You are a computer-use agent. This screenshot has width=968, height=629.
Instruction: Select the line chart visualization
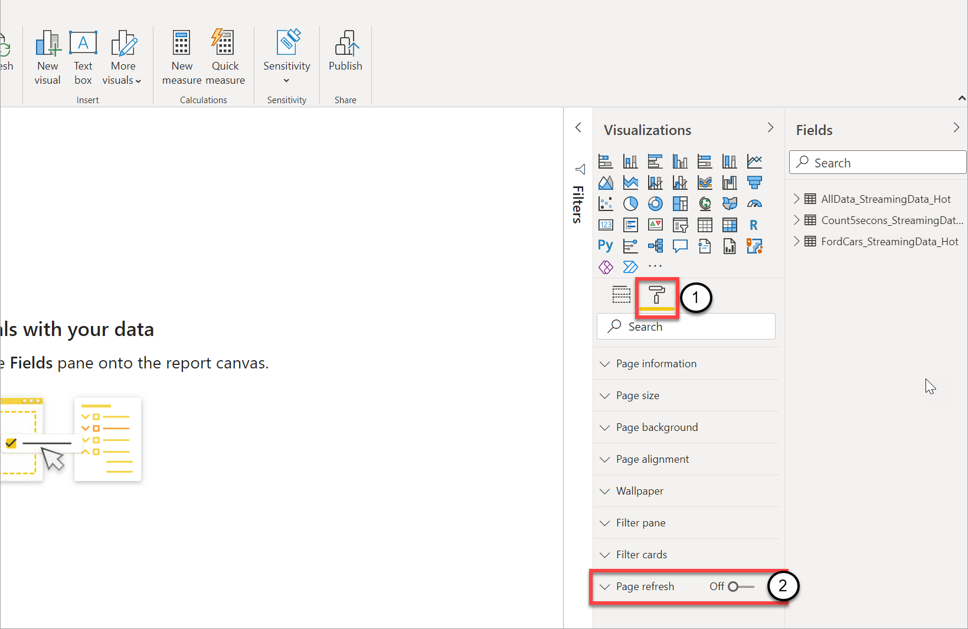click(754, 161)
